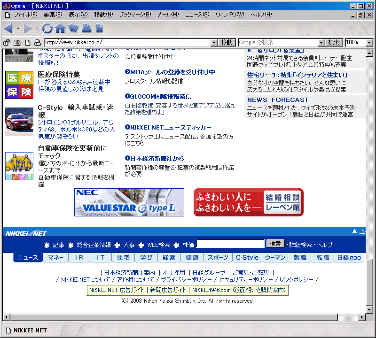Viewport: 376px width, 338px height.
Task: Click the 検索 button beside Google field
Action: 334,42
